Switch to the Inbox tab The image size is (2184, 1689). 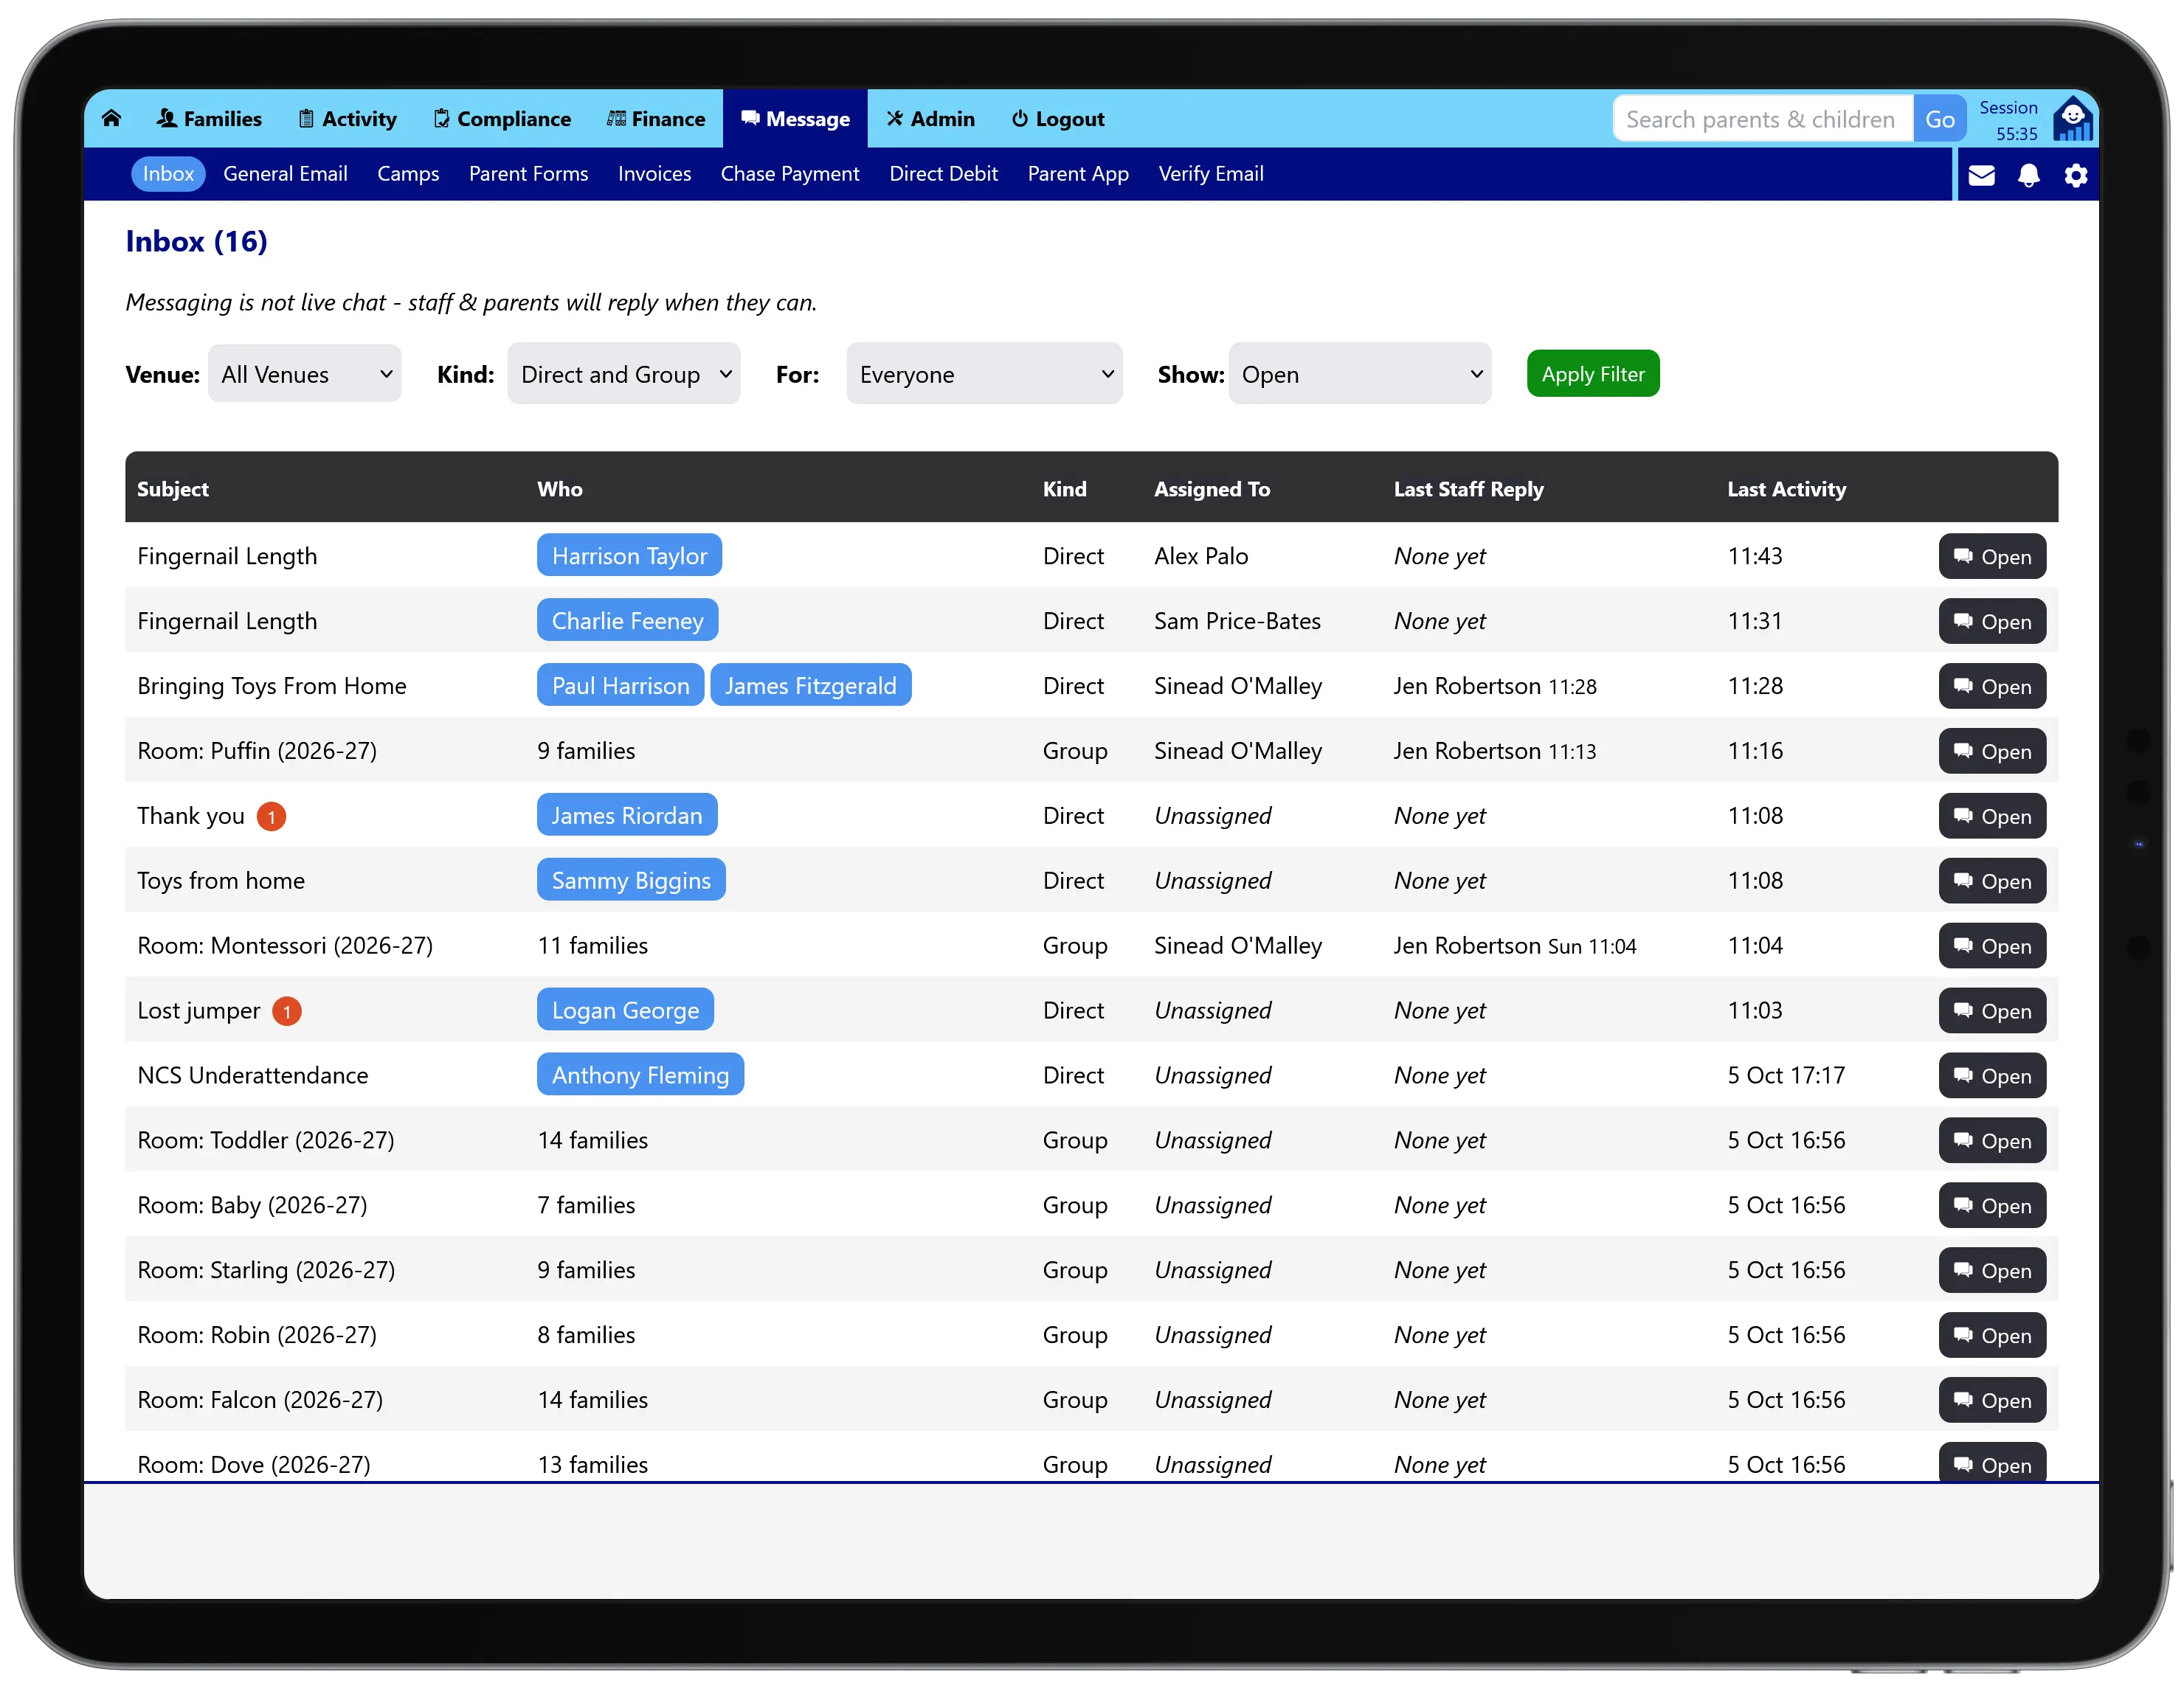[168, 174]
